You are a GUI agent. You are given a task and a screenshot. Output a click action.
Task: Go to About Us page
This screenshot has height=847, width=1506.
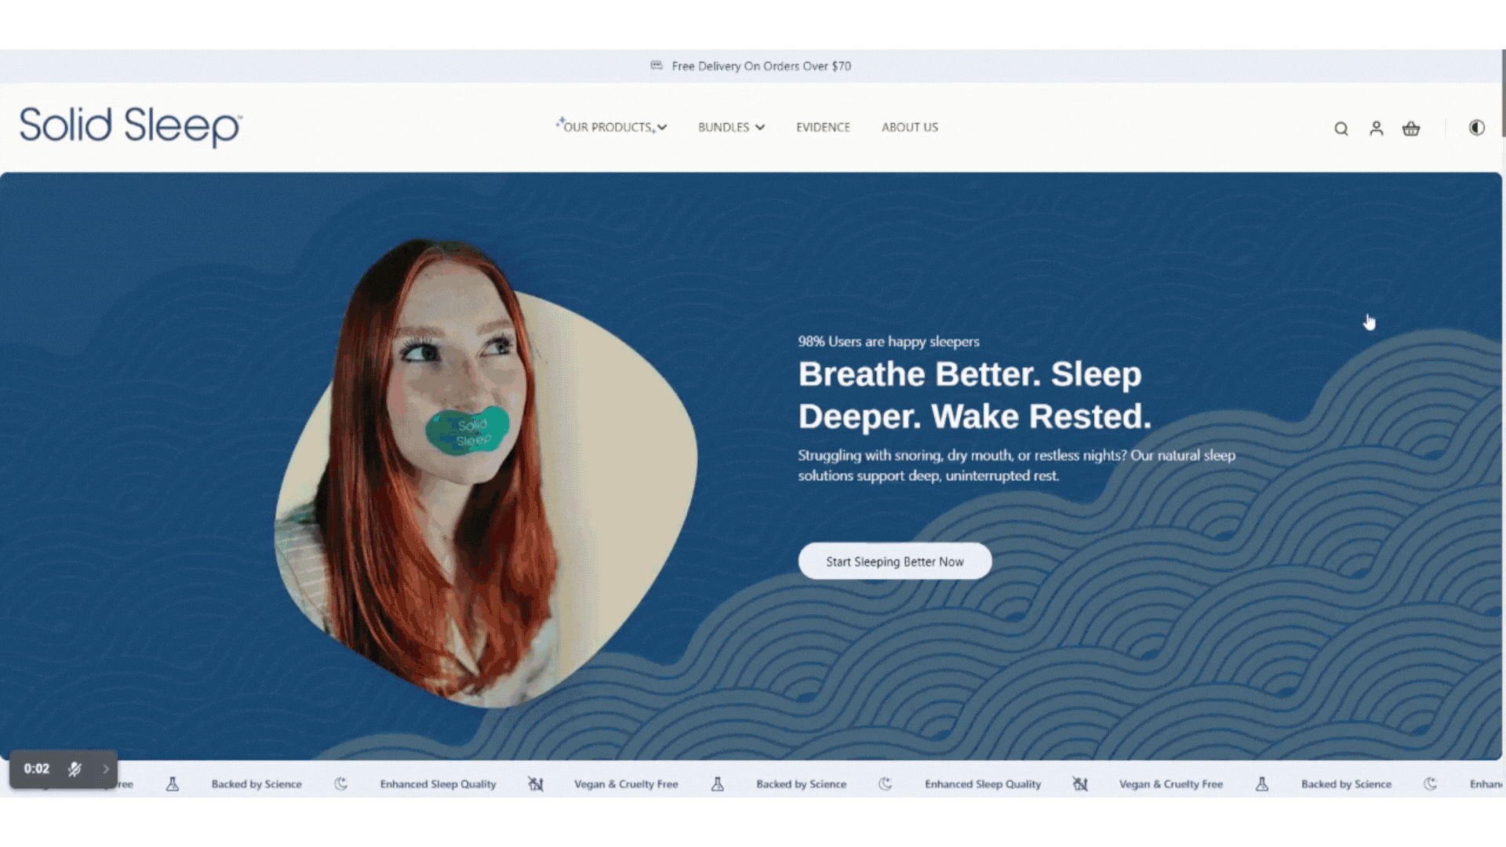(909, 127)
